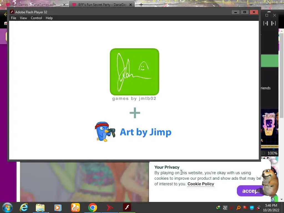
Task: Open the Cookie Policy link
Action: point(201,184)
